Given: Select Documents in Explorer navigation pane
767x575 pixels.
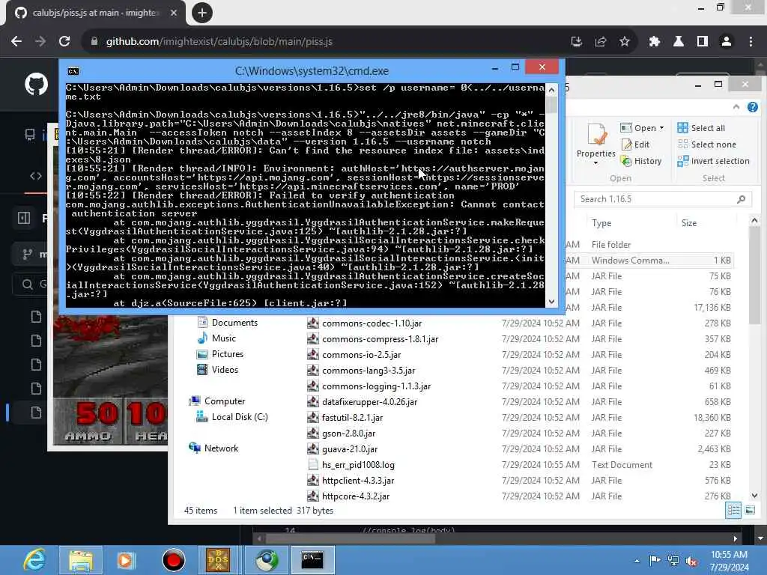Looking at the screenshot, I should 227,323.
